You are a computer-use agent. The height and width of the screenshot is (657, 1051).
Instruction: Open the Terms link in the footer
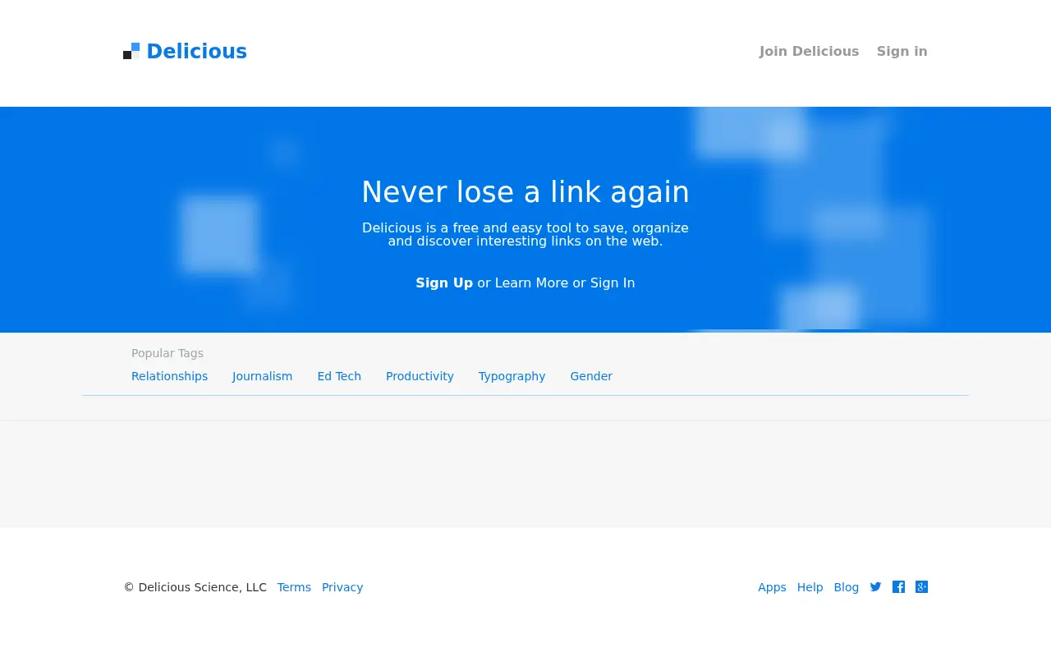coord(294,587)
